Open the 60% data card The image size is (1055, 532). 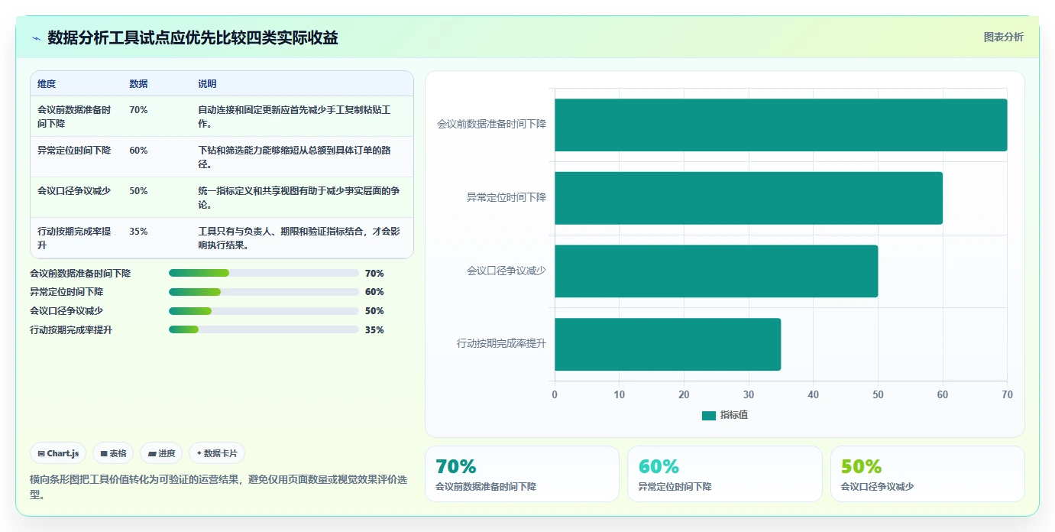click(724, 474)
